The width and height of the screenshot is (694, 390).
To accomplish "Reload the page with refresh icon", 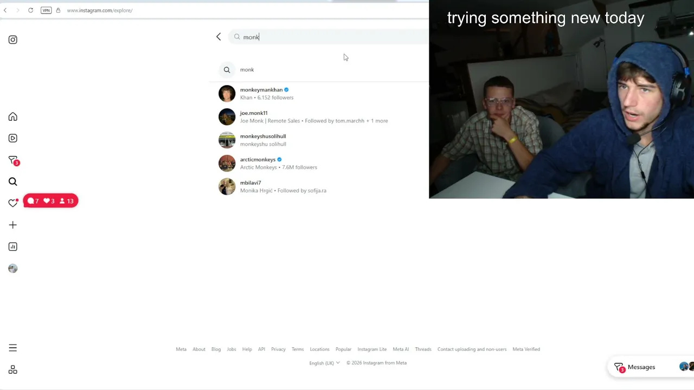I will click(30, 10).
